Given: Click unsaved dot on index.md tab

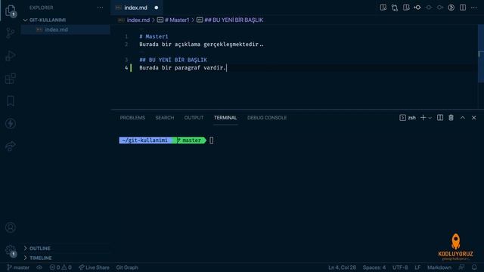Looking at the screenshot, I should 157,8.
